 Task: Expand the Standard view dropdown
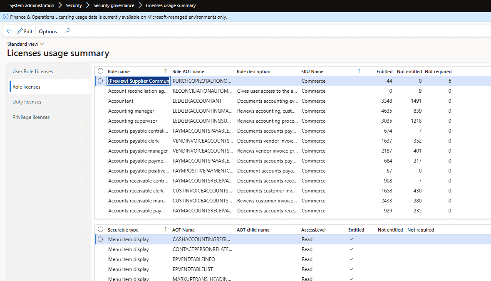(26, 44)
